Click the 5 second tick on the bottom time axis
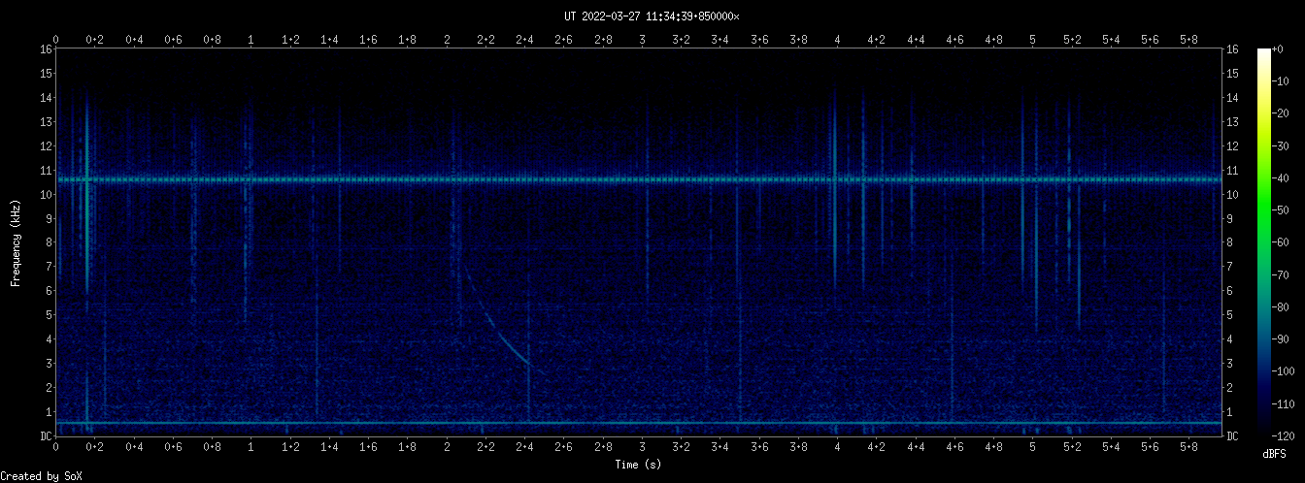Image resolution: width=1305 pixels, height=483 pixels. click(1033, 447)
